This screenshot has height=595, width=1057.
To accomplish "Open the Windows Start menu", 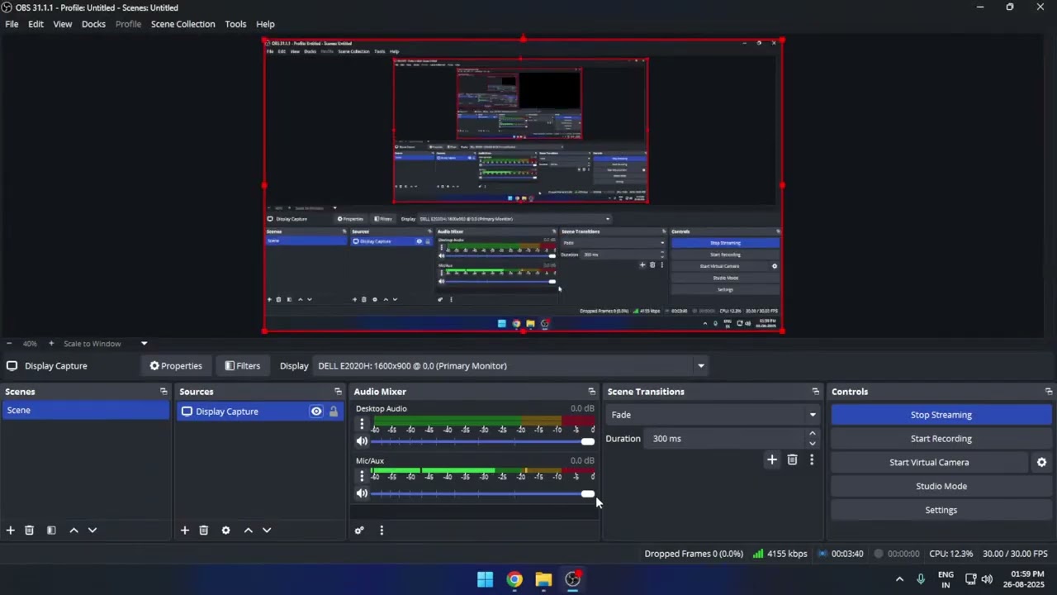I will point(485,579).
